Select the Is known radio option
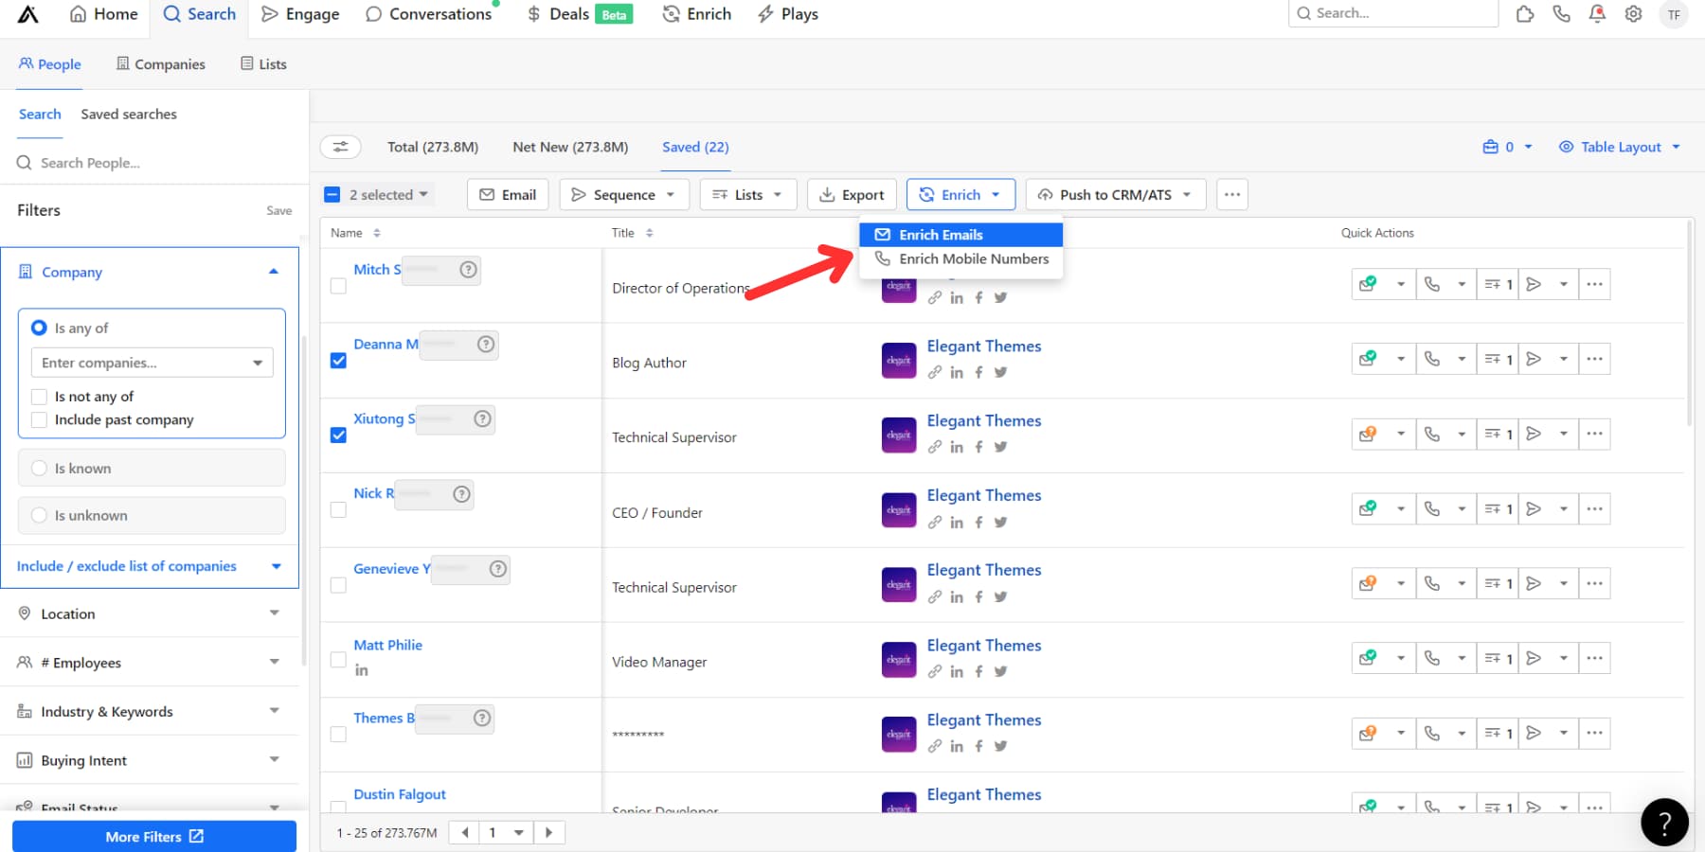The image size is (1705, 852). 40,469
